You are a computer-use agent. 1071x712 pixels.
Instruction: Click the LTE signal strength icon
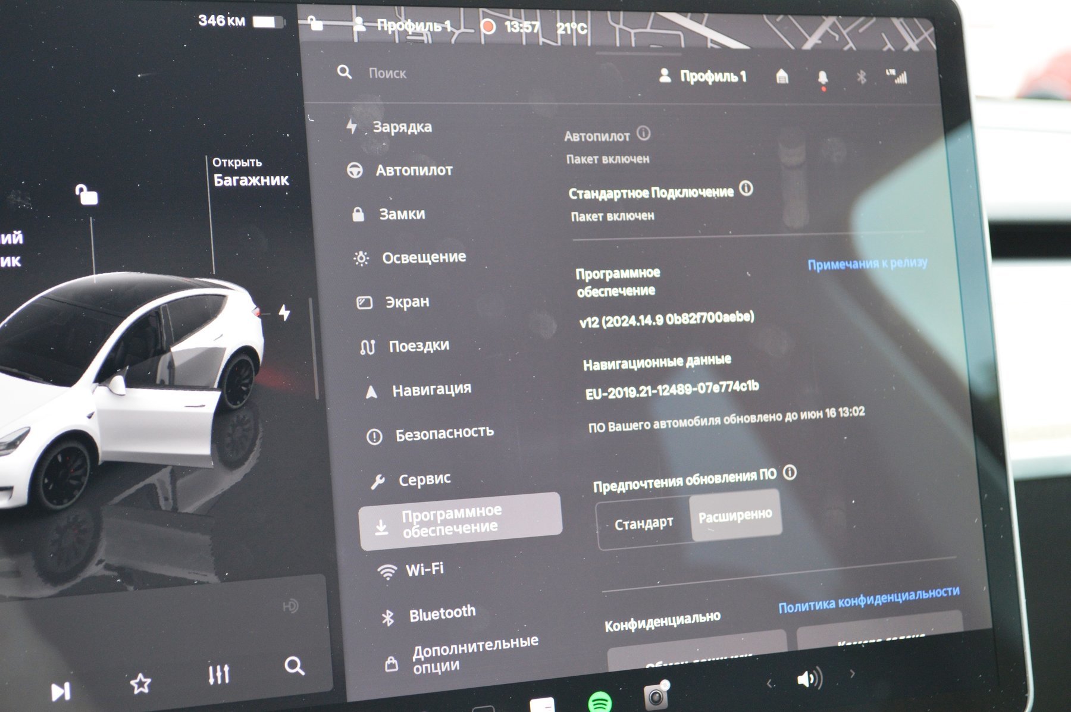[897, 77]
